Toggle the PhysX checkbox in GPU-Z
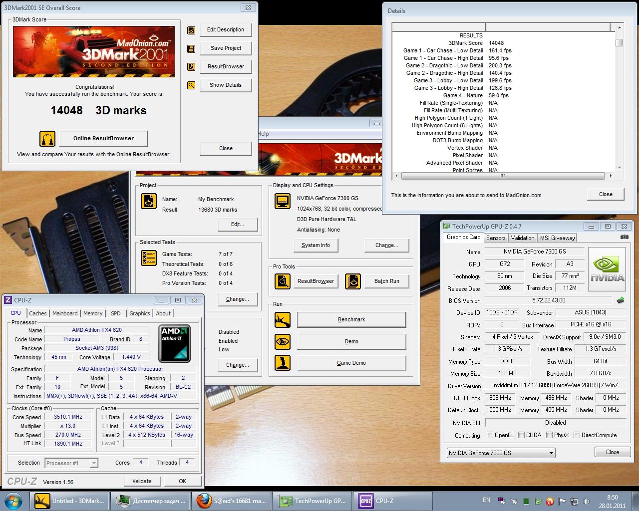 pos(549,435)
